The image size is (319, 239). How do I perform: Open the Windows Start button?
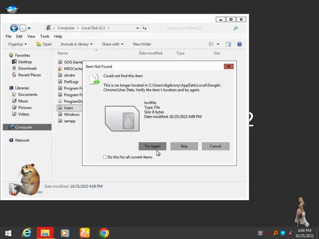pos(8,233)
